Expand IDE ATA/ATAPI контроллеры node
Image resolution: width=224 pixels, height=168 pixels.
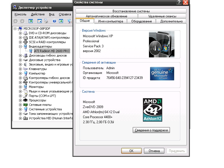coord(20,38)
